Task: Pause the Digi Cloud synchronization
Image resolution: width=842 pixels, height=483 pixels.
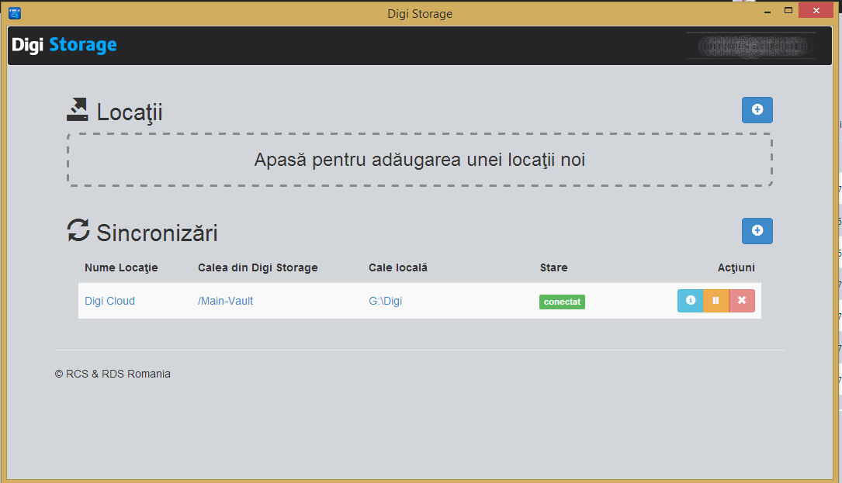Action: coord(716,301)
